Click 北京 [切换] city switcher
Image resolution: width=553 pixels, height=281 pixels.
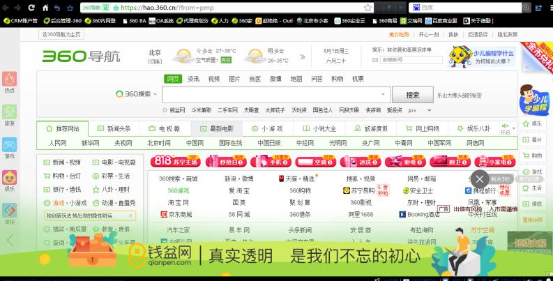click(x=155, y=56)
